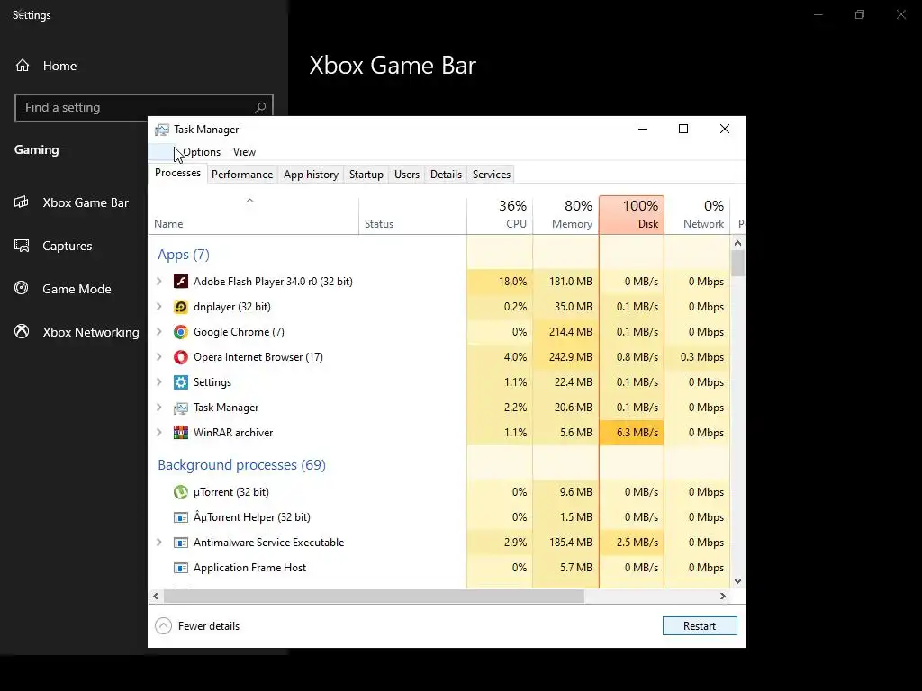Expand the Google Chrome (7) process group
Image resolution: width=922 pixels, height=691 pixels.
tap(159, 332)
